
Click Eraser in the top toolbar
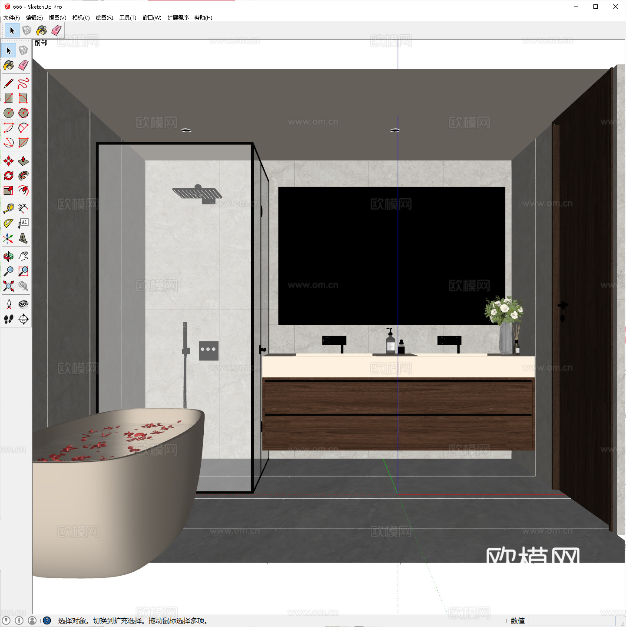tap(56, 30)
